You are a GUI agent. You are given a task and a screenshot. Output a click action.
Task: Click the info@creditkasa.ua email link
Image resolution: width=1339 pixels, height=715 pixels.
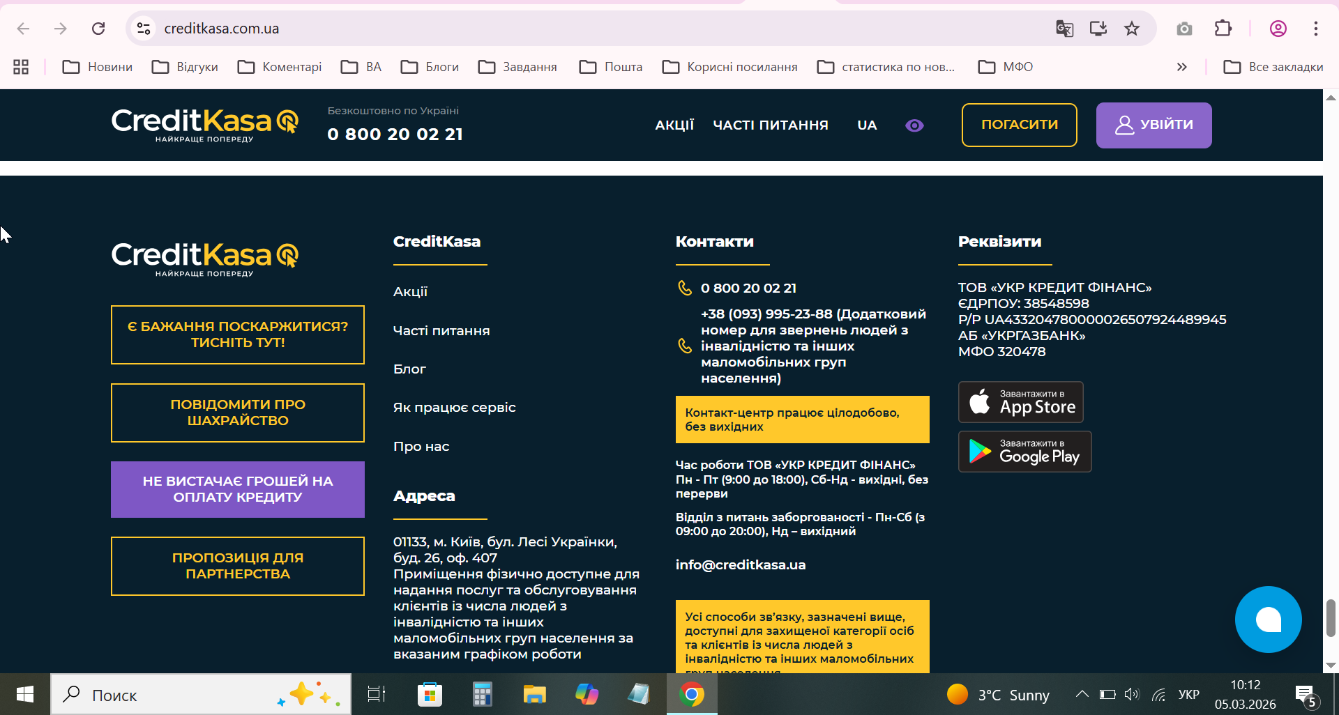click(741, 565)
